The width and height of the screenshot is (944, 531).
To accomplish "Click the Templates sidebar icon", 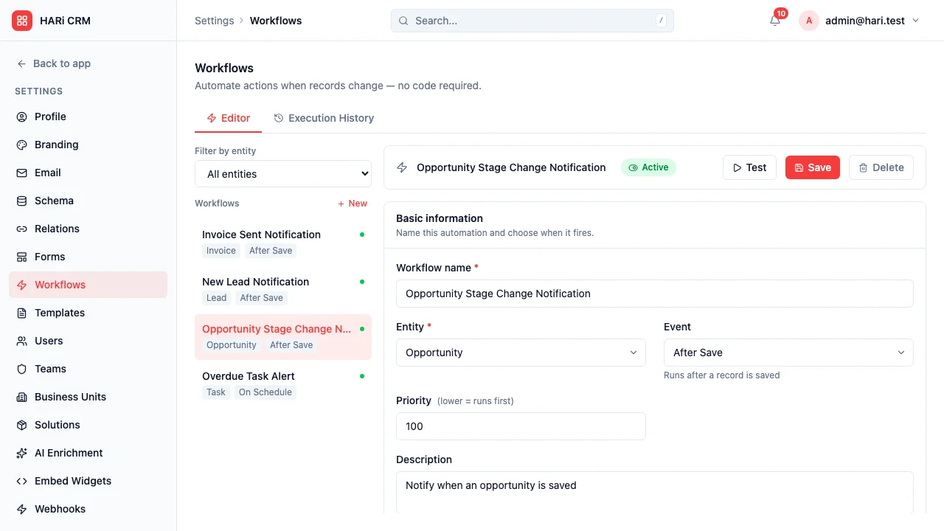I will [21, 313].
